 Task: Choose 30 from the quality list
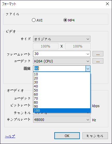coord(62,82)
